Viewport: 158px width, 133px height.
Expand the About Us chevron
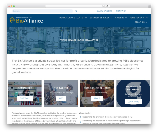(x=147, y=22)
